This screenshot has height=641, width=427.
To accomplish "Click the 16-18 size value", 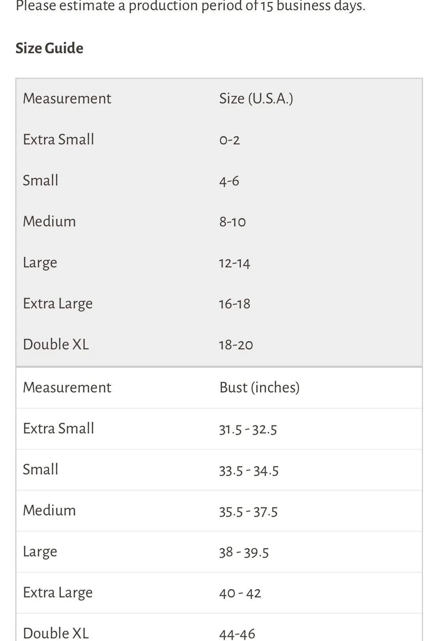I will 234,304.
